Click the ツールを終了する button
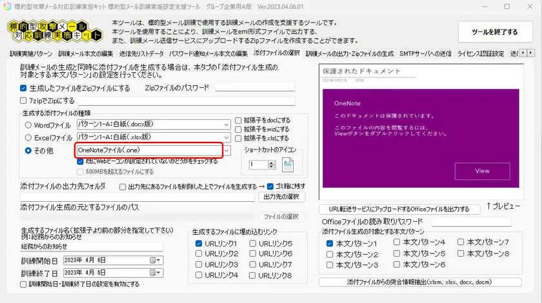Screen dimensions: 542x303 tap(494, 32)
